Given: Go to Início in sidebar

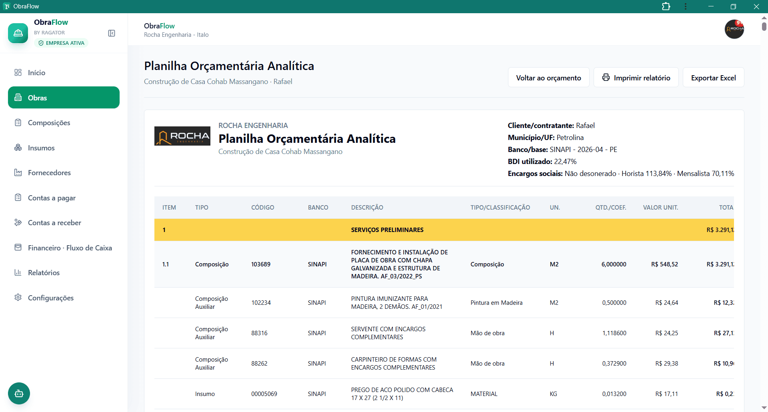Looking at the screenshot, I should pyautogui.click(x=64, y=72).
